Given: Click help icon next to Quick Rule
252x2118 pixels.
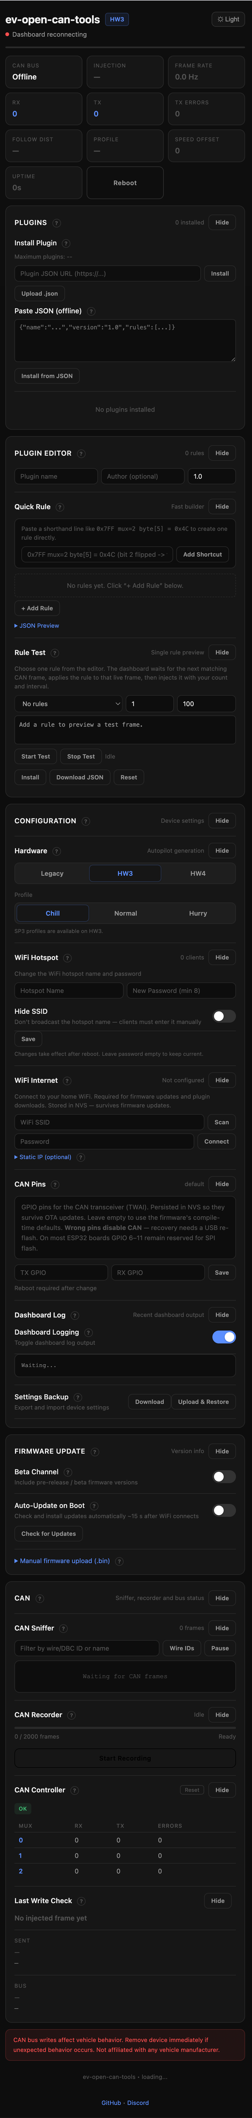Looking at the screenshot, I should pos(60,507).
